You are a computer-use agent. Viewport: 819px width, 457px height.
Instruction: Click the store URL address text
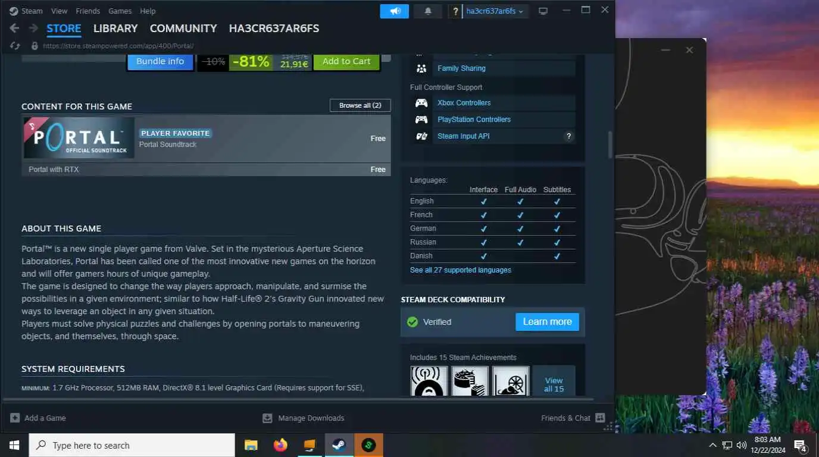click(118, 46)
